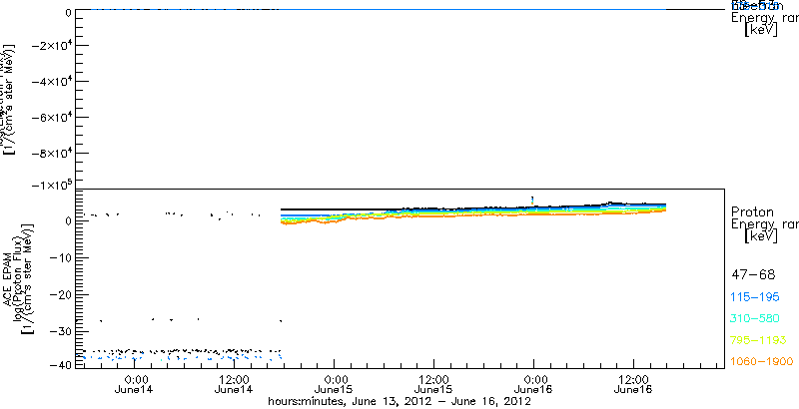Viewport: 799px width, 409px height.
Task: Click the −20 proton flux tick label
Action: [59, 294]
